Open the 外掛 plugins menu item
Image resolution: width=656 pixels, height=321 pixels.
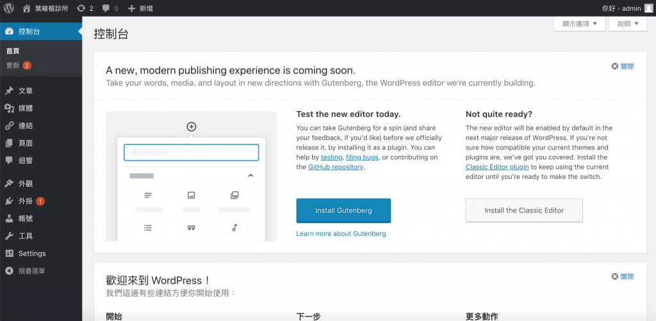[x=26, y=201]
